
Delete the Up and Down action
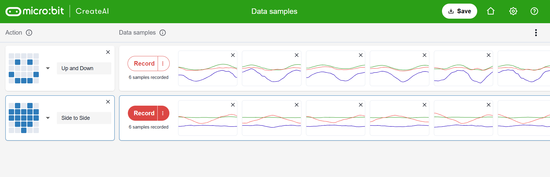[x=108, y=52]
